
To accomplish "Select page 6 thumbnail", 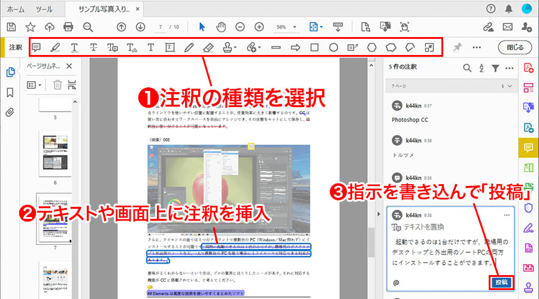I will click(55, 152).
